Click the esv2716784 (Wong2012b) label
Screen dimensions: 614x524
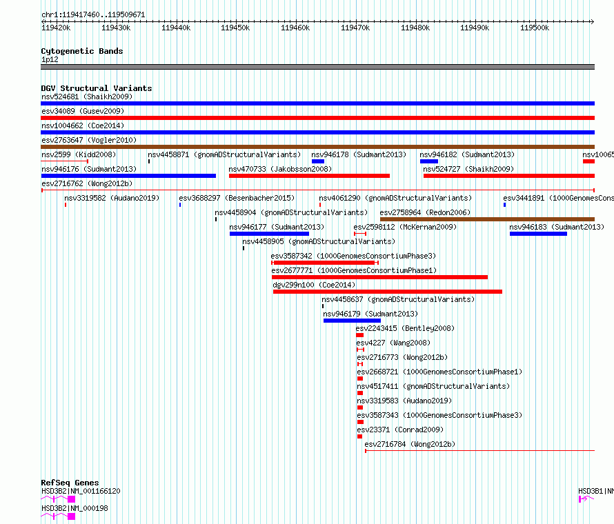(x=410, y=444)
